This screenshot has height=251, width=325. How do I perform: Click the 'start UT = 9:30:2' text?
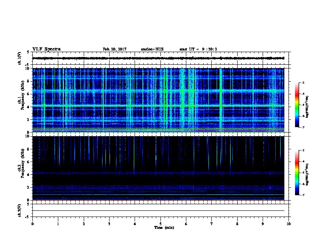click(198, 49)
